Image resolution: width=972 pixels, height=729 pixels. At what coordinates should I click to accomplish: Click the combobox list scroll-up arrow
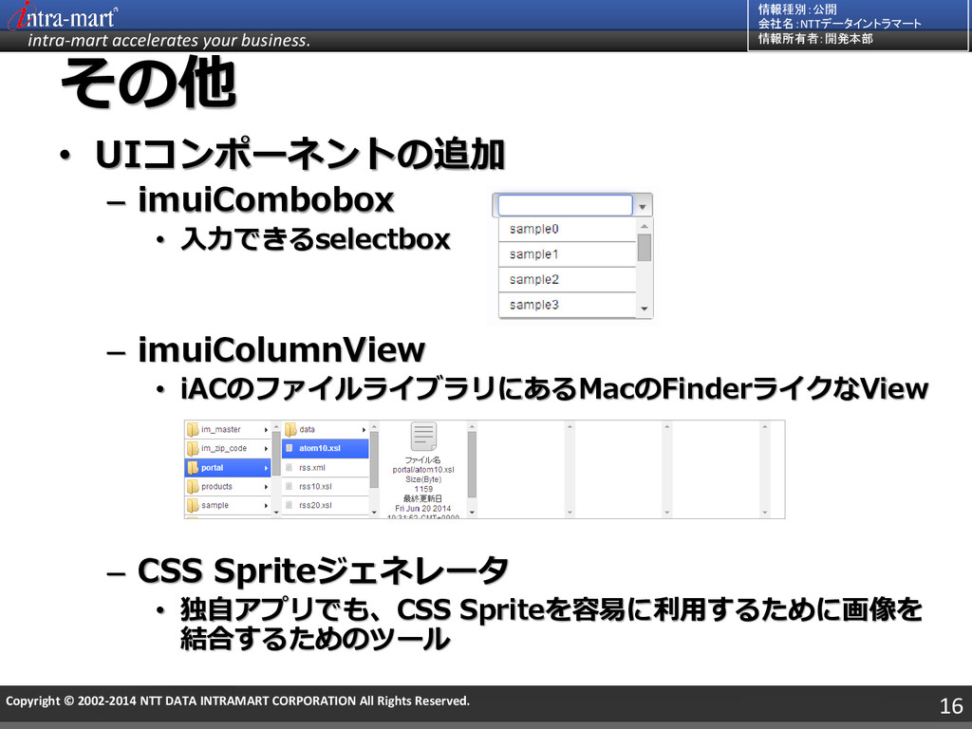click(x=645, y=226)
